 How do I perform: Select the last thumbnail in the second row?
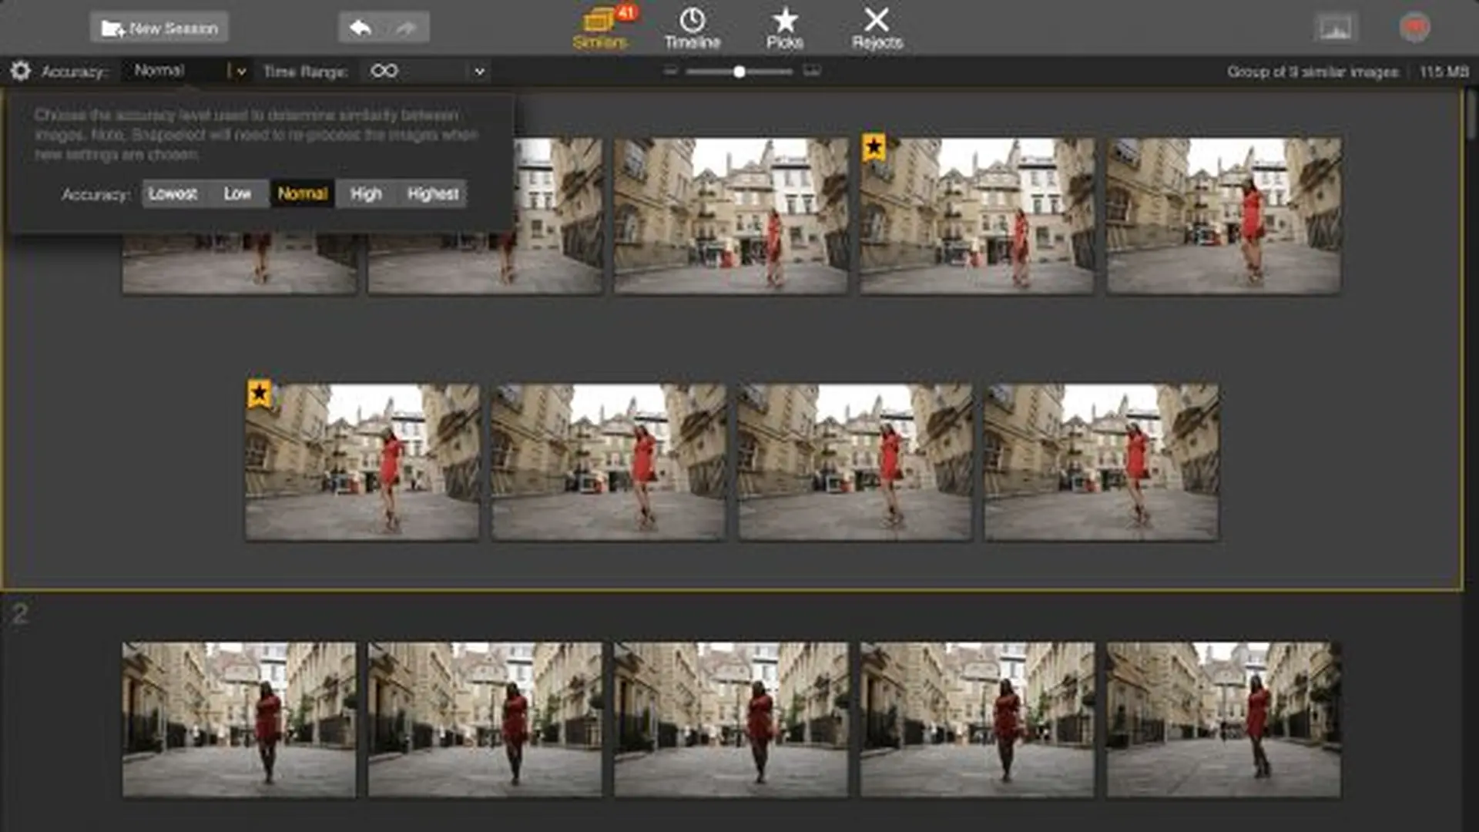point(1102,462)
